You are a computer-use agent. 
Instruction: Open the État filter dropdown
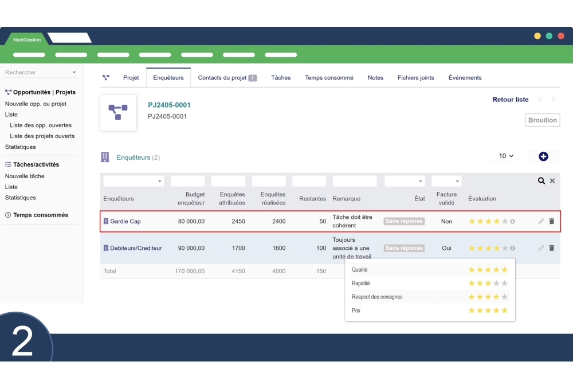[x=405, y=181]
